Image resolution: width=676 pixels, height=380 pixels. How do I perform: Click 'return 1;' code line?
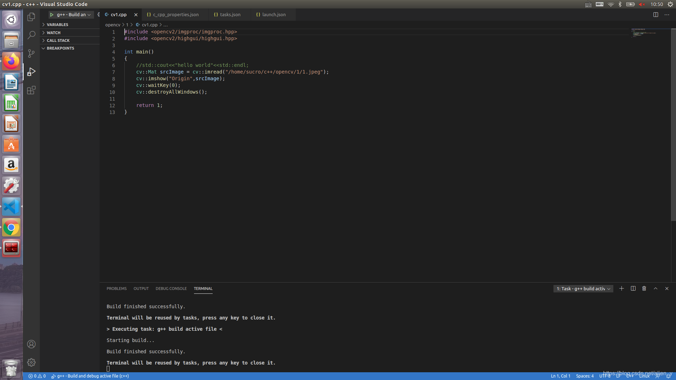[149, 106]
